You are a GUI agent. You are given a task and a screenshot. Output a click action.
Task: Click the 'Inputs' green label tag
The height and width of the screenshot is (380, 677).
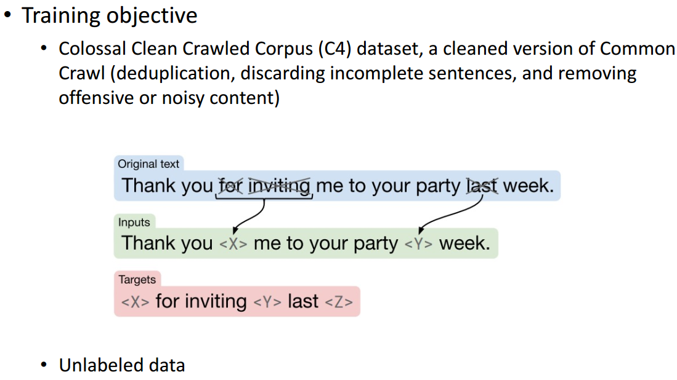[x=134, y=222]
